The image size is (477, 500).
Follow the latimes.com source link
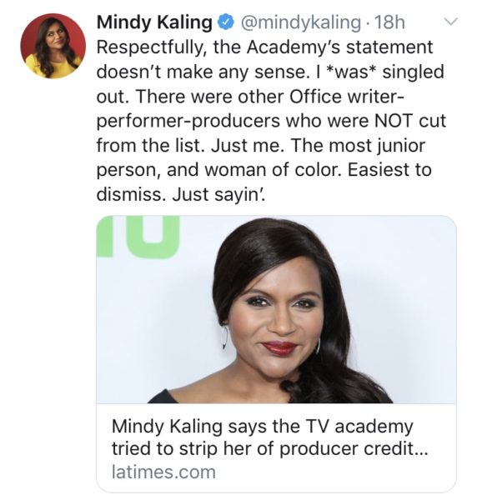163,472
